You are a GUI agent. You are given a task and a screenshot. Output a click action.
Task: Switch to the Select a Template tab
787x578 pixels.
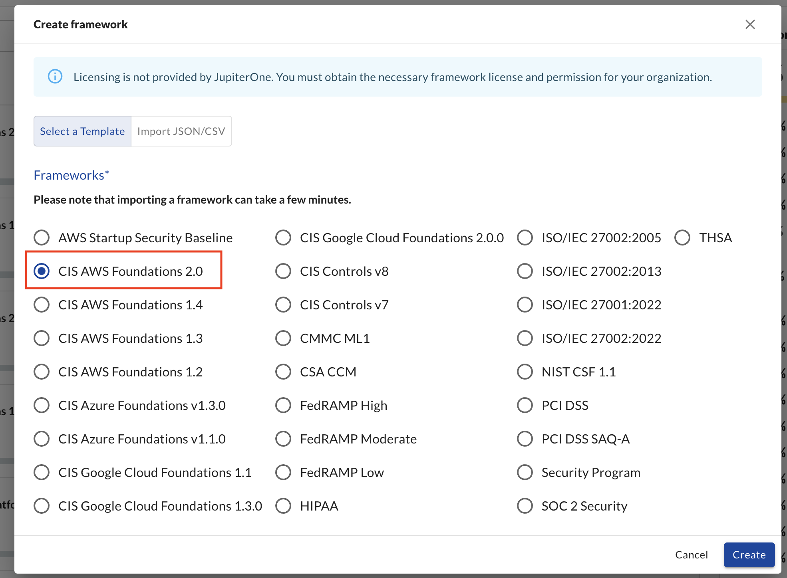pyautogui.click(x=82, y=131)
